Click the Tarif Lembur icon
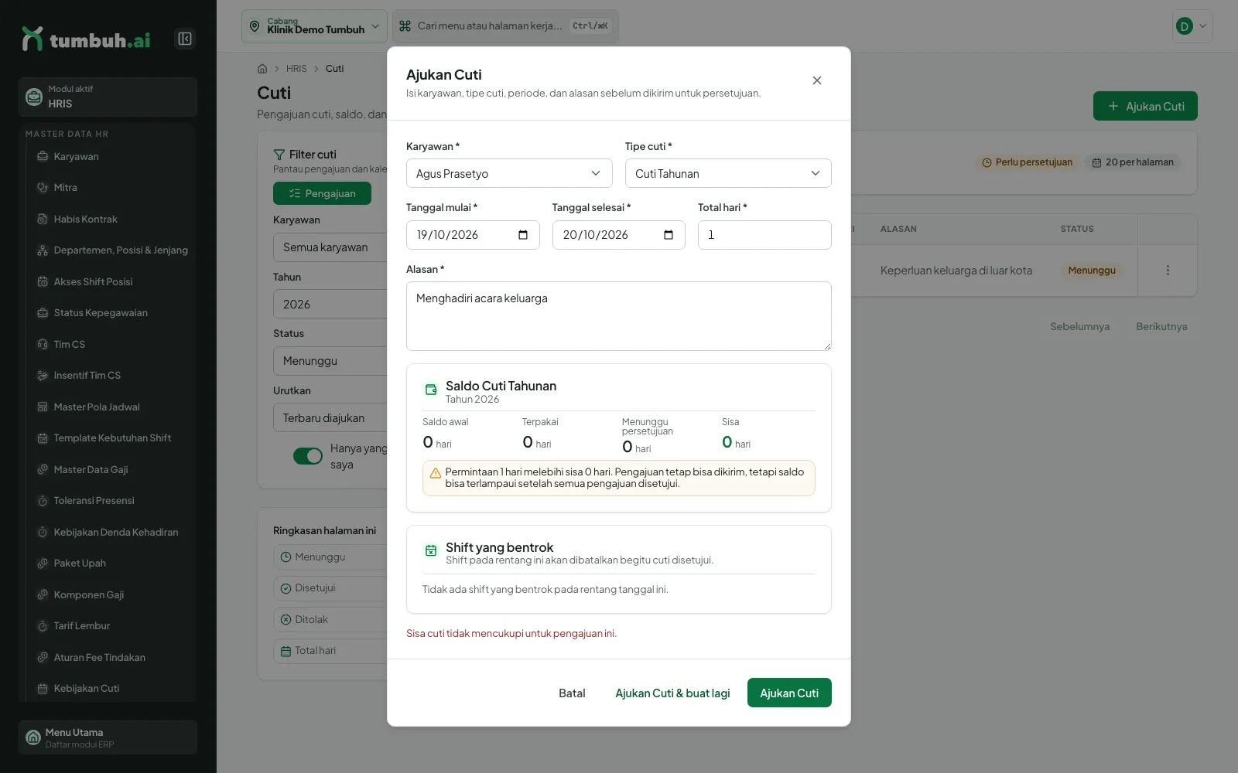The width and height of the screenshot is (1238, 773). [43, 626]
